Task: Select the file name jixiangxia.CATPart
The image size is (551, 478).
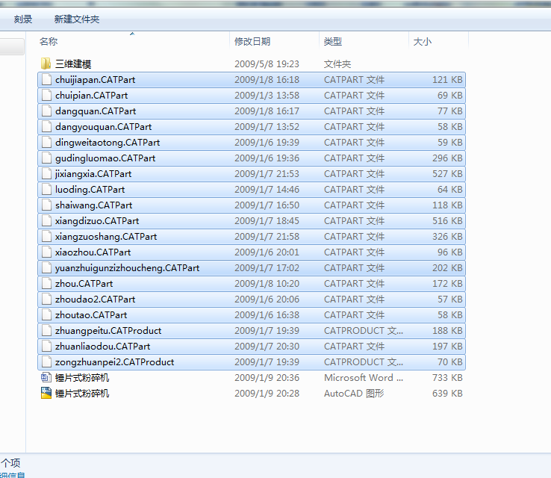Action: (x=93, y=174)
